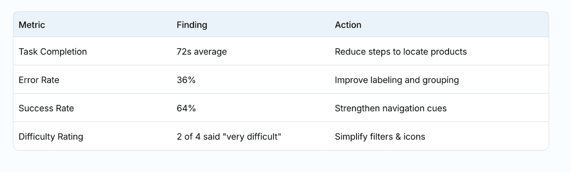Select the Error Rate metric cell

pyautogui.click(x=39, y=80)
